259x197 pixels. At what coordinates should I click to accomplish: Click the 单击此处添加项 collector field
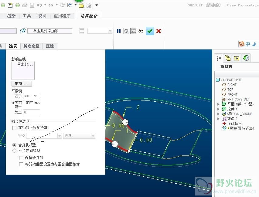click(x=50, y=31)
